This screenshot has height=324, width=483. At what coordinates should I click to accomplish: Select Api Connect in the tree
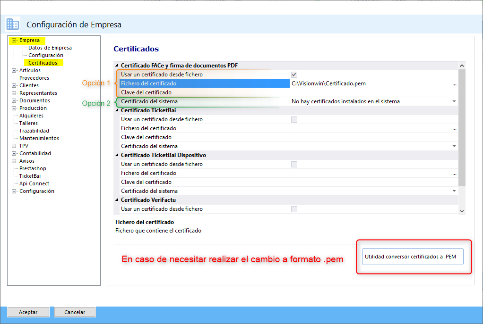(34, 183)
